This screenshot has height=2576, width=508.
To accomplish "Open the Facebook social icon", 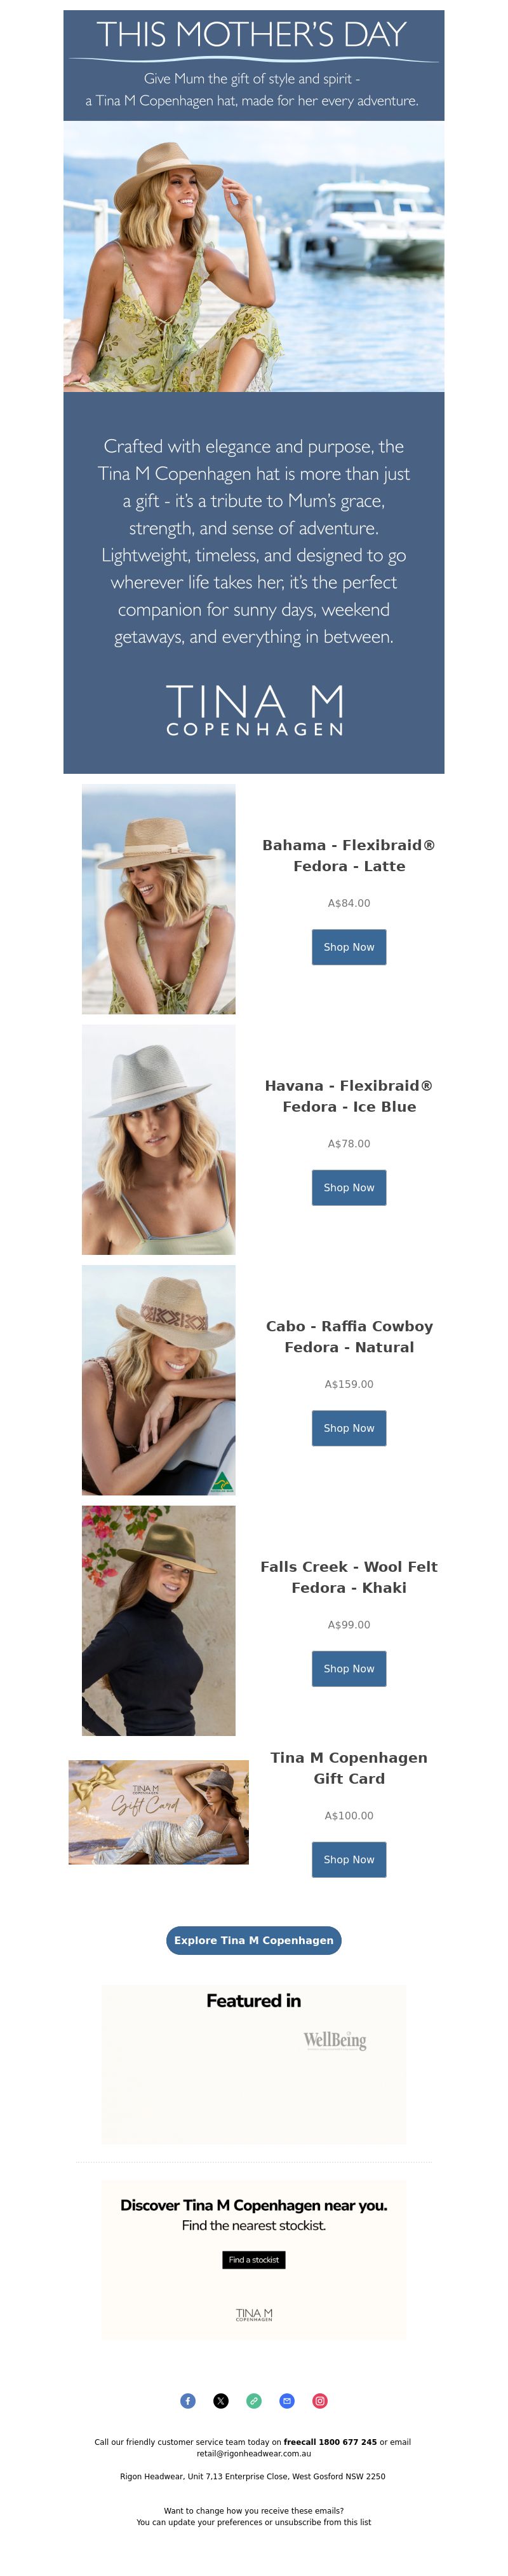I will tap(187, 2400).
